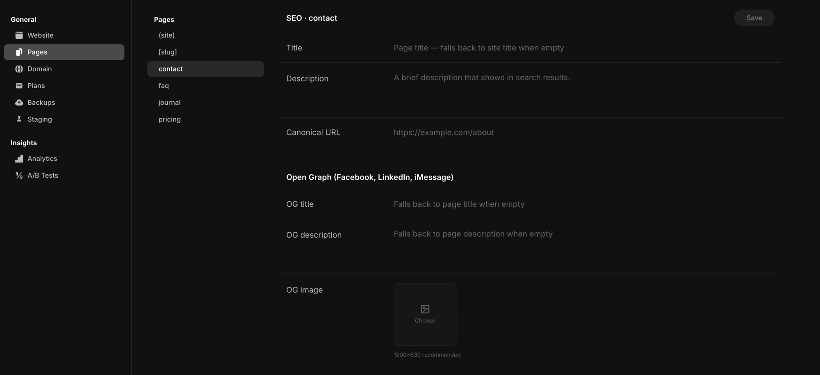Go to Domain settings
Viewport: 820px width, 375px height.
(64, 69)
